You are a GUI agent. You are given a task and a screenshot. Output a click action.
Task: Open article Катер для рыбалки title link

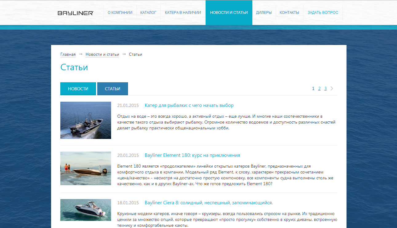coord(189,105)
